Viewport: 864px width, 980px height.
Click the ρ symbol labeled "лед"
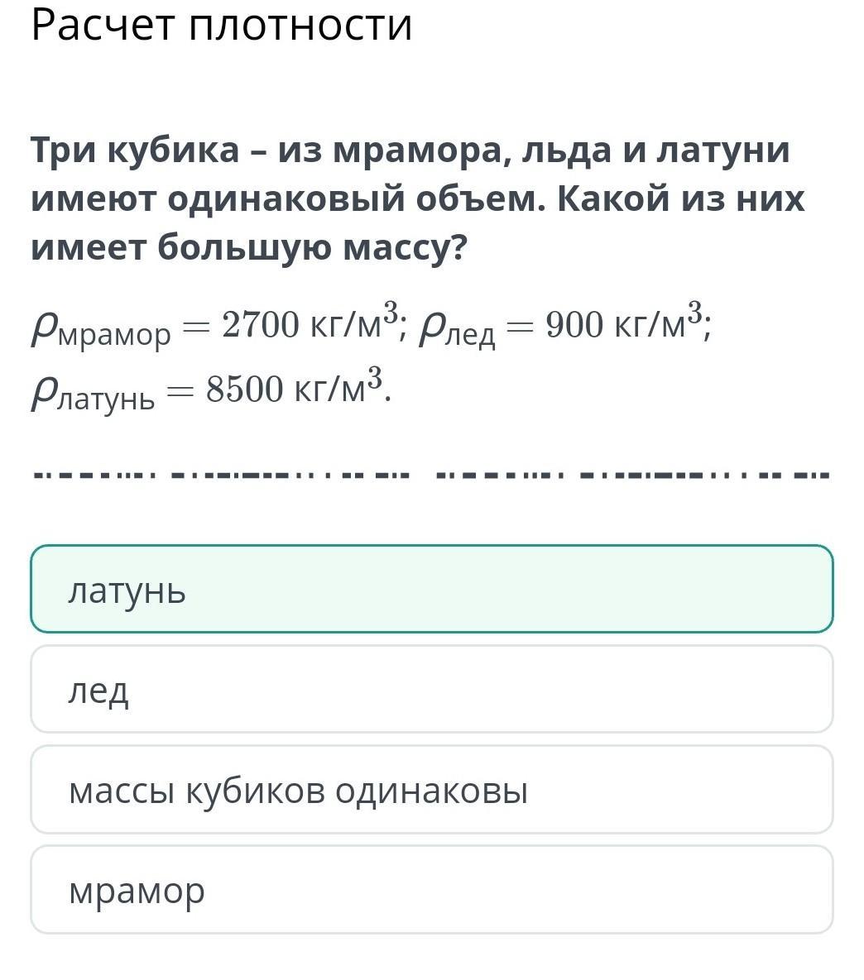[x=433, y=329]
